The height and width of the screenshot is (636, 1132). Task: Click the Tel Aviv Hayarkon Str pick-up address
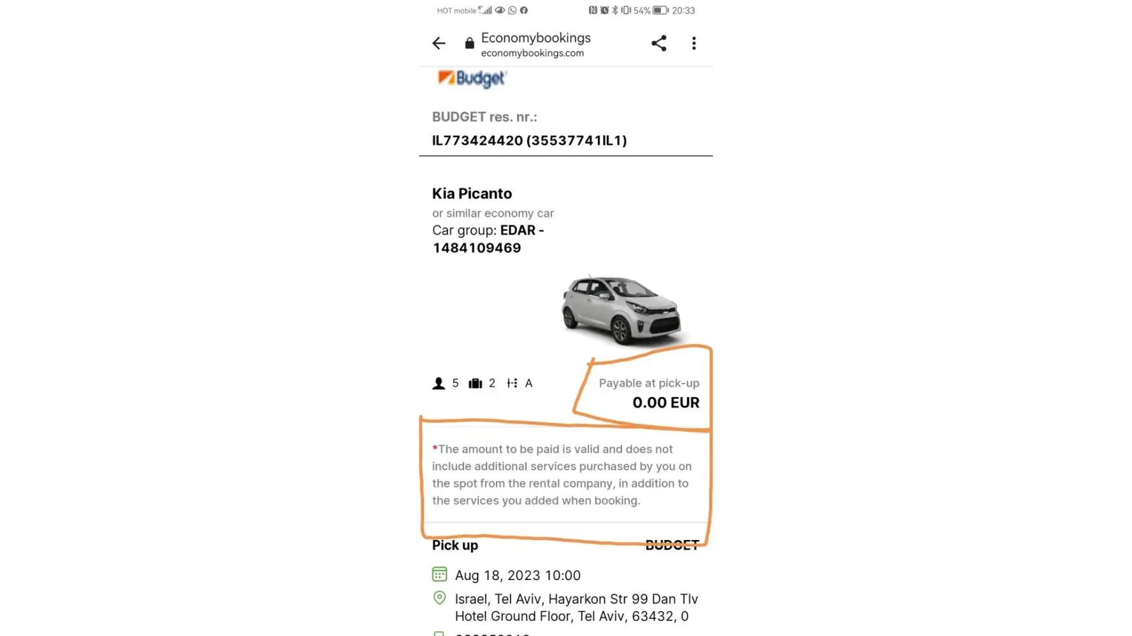(576, 607)
